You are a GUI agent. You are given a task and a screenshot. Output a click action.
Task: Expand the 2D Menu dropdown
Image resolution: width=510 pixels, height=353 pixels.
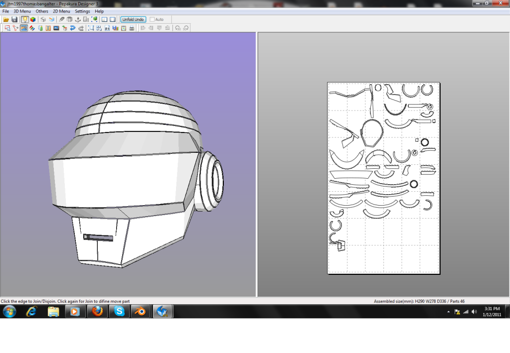[61, 11]
